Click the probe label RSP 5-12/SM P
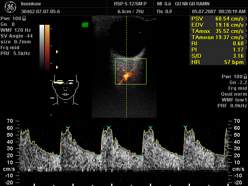This screenshot has width=248, height=186. [130, 4]
